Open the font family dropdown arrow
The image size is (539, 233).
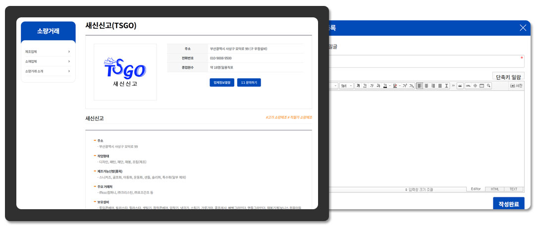point(335,86)
